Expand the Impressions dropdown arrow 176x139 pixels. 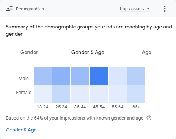148,9
